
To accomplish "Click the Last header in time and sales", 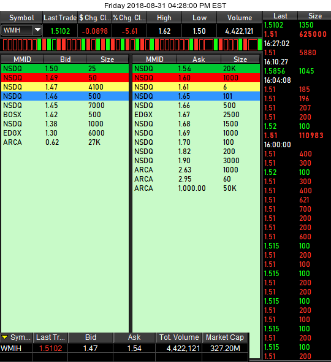I will click(x=280, y=16).
